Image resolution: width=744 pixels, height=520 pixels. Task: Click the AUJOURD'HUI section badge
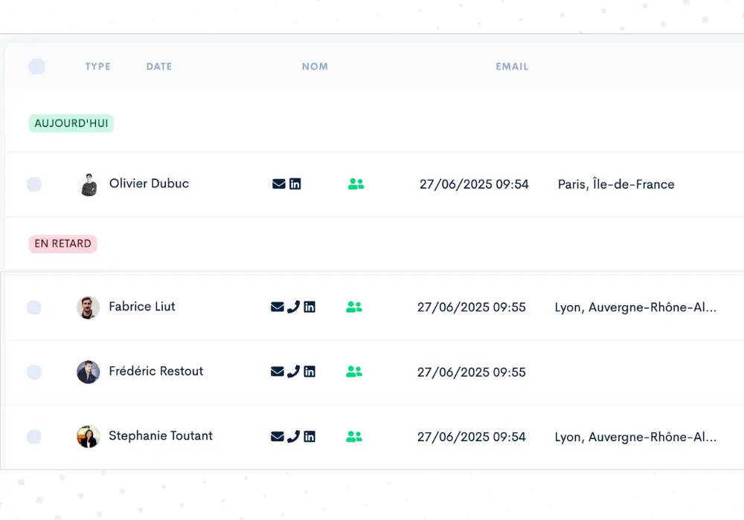tap(71, 123)
